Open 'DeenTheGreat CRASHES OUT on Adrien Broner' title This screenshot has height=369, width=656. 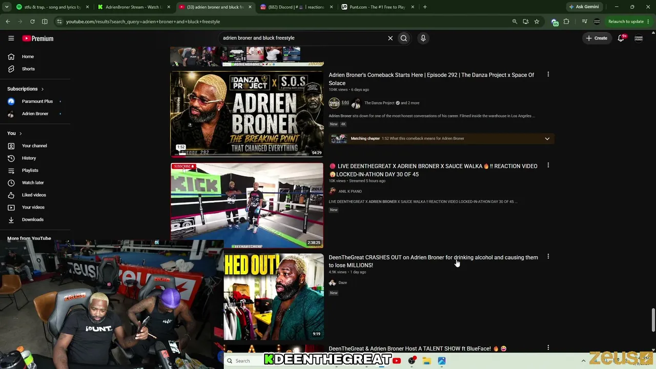click(433, 261)
